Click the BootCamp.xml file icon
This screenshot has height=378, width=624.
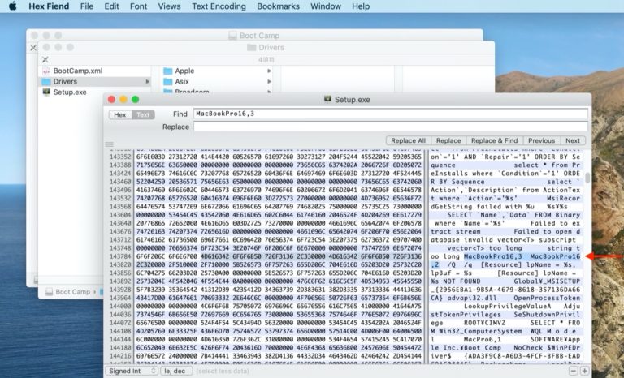click(x=46, y=71)
